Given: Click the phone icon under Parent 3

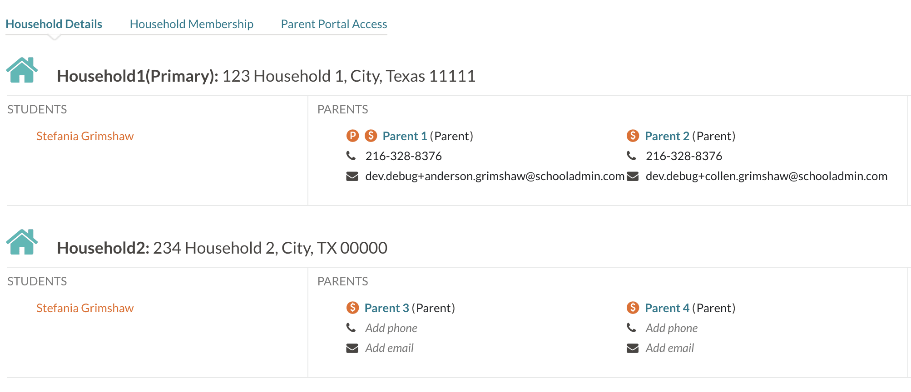Looking at the screenshot, I should click(x=351, y=328).
